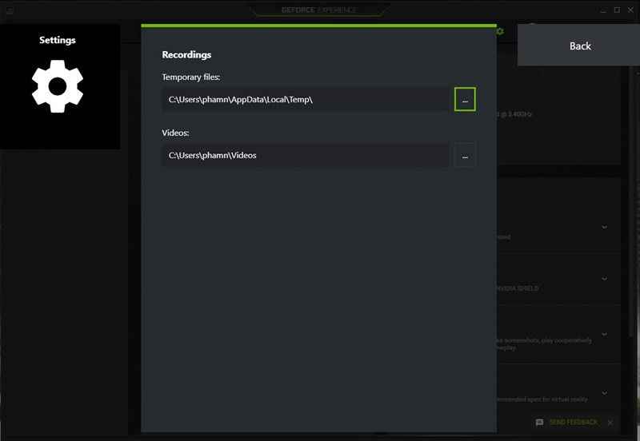This screenshot has width=640, height=441.
Task: Expand the section ending in 'nized'
Action: click(x=604, y=227)
